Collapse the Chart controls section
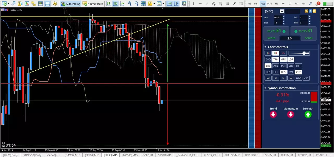334x157 pixels. (265, 47)
